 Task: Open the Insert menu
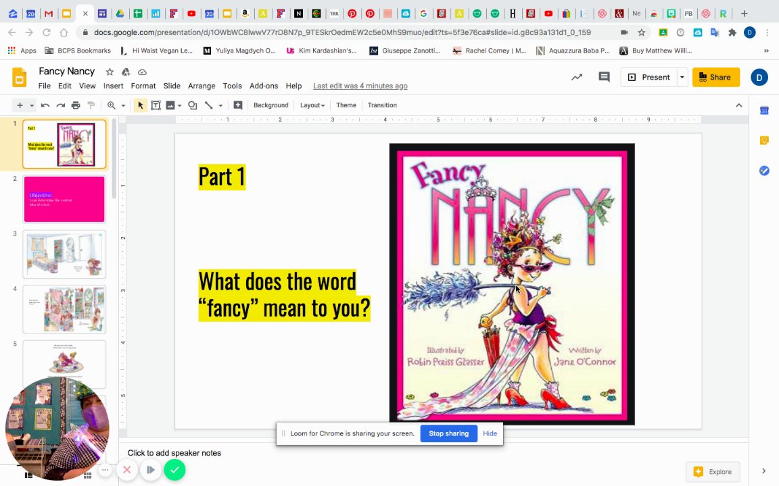tap(114, 86)
